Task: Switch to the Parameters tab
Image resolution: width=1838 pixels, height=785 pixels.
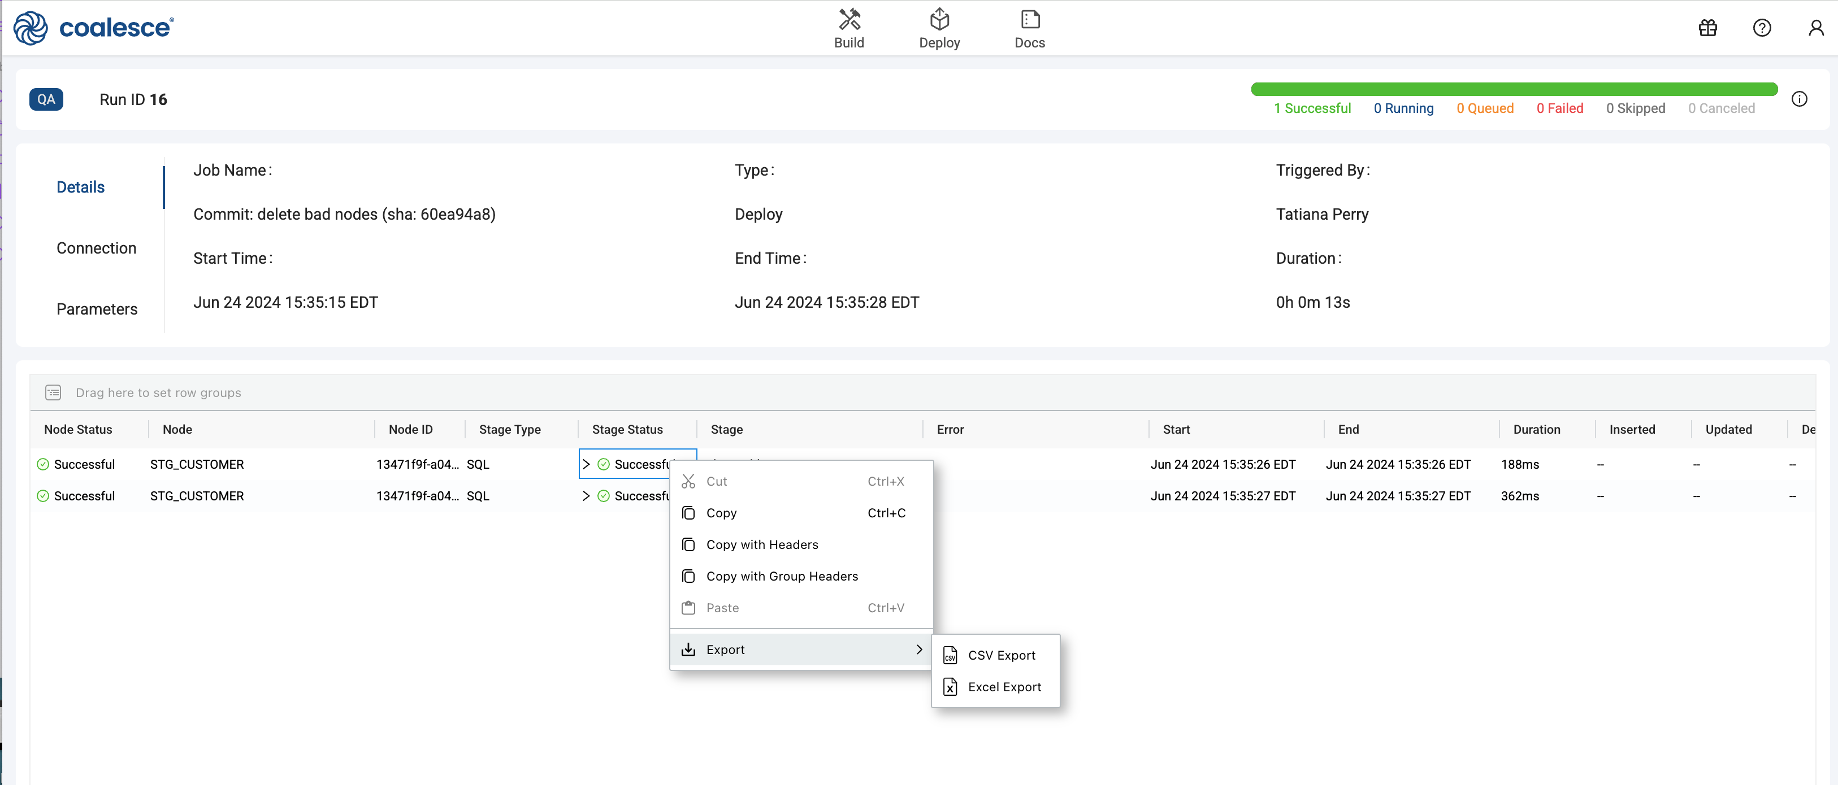Action: (97, 309)
